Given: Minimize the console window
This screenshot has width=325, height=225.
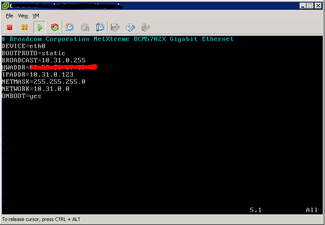Looking at the screenshot, I should pos(303,6).
